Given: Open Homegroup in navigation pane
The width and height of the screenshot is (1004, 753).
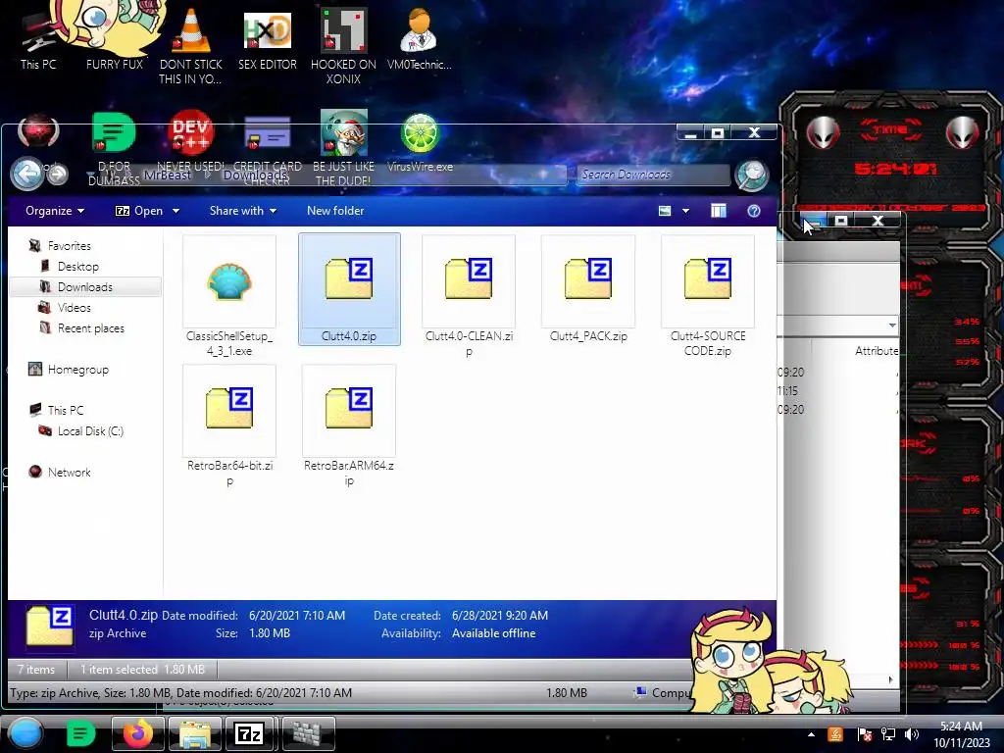Looking at the screenshot, I should 78,370.
